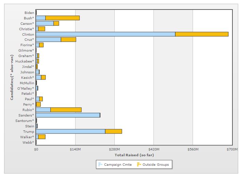This screenshot has height=179, width=244.
Task: Click the Sanders blue bar
Action: (x=68, y=115)
